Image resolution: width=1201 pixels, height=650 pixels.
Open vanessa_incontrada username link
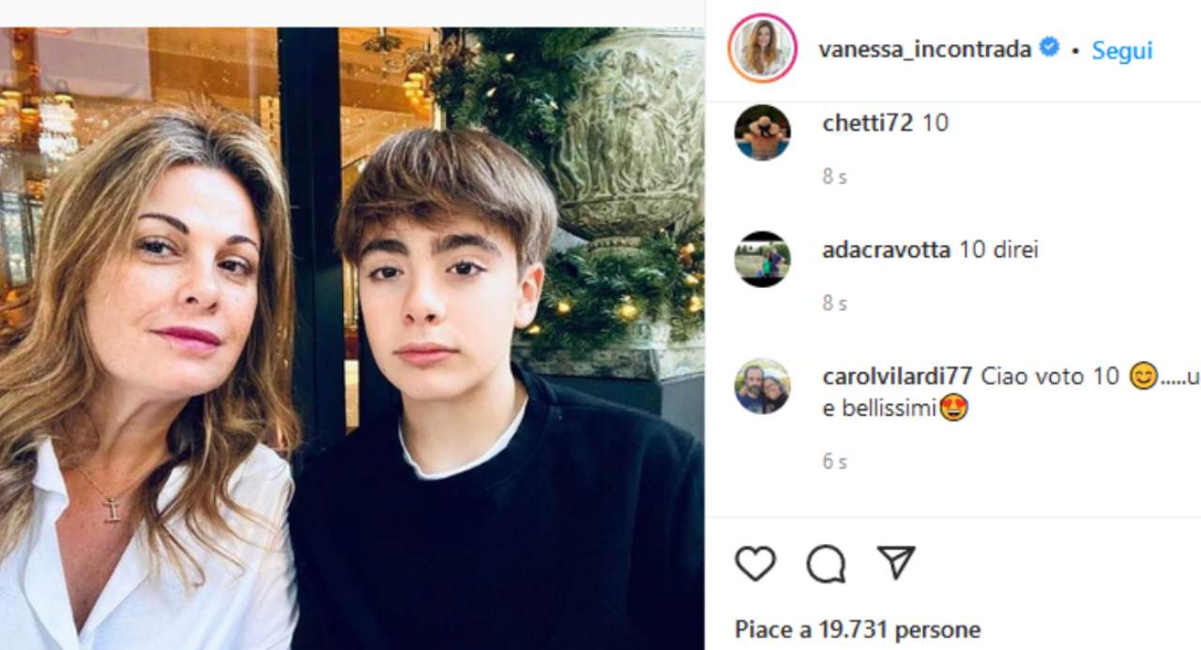(924, 49)
